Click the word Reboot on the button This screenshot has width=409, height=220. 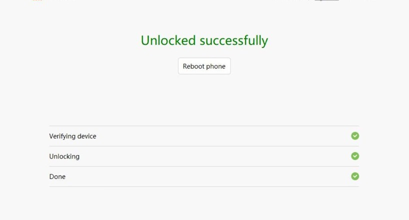193,66
